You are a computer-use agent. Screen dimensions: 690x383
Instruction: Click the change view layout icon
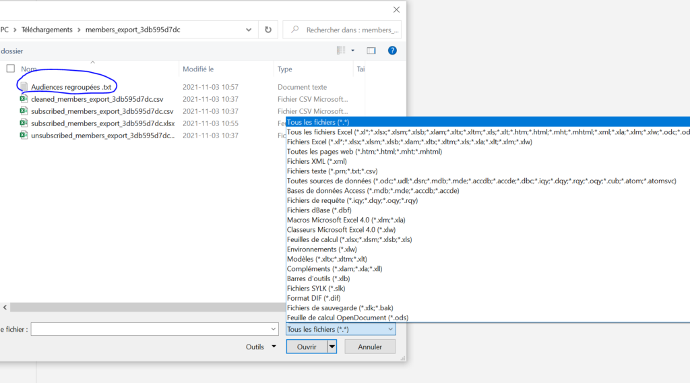pyautogui.click(x=342, y=51)
